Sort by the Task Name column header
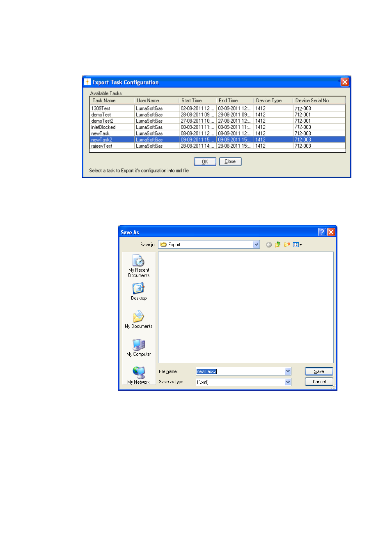392x554 pixels. (x=112, y=101)
